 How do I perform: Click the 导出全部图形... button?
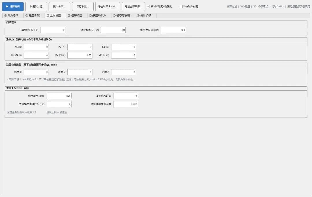pos(133,7)
